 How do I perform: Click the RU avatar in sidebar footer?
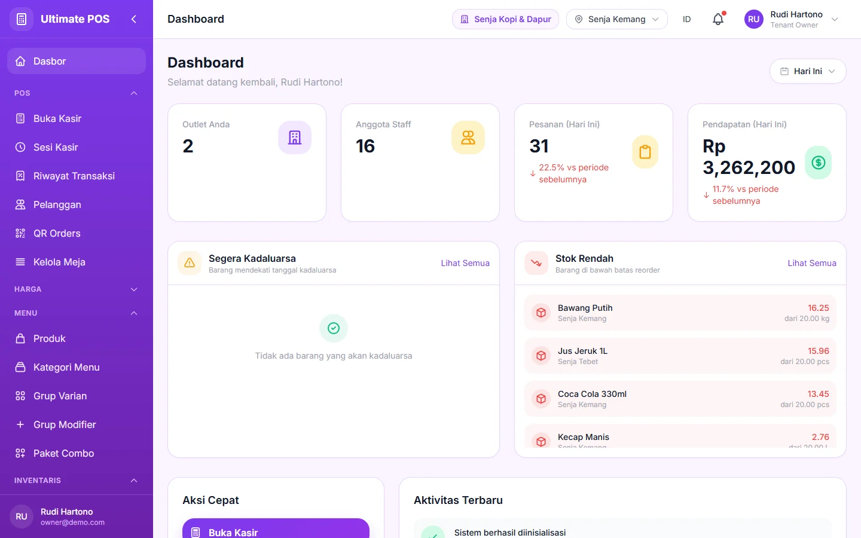22,516
